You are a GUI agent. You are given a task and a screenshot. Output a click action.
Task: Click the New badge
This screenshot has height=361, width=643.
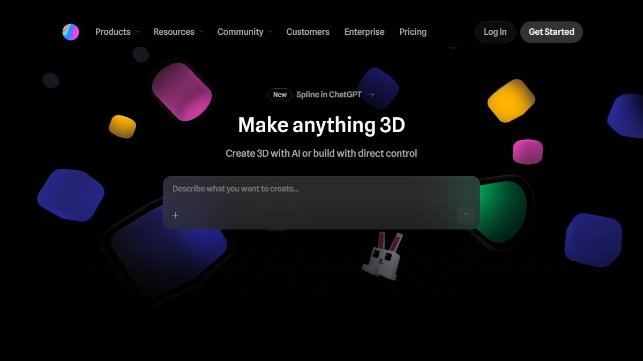coord(280,95)
